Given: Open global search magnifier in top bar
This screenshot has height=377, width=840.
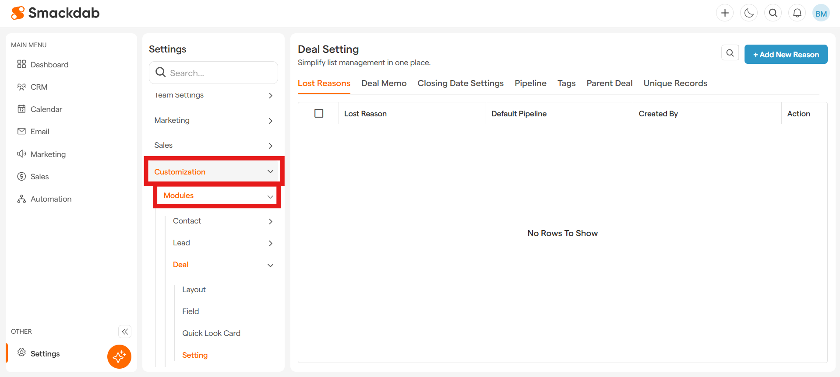Looking at the screenshot, I should click(773, 13).
